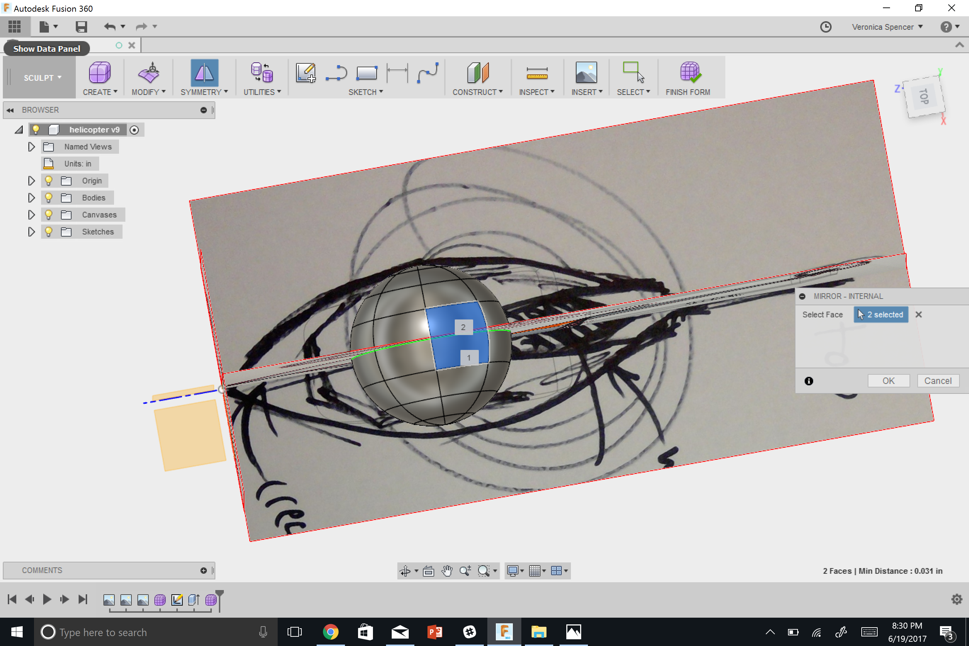Click the Select window tool icon
Image resolution: width=969 pixels, height=646 pixels.
pyautogui.click(x=633, y=73)
